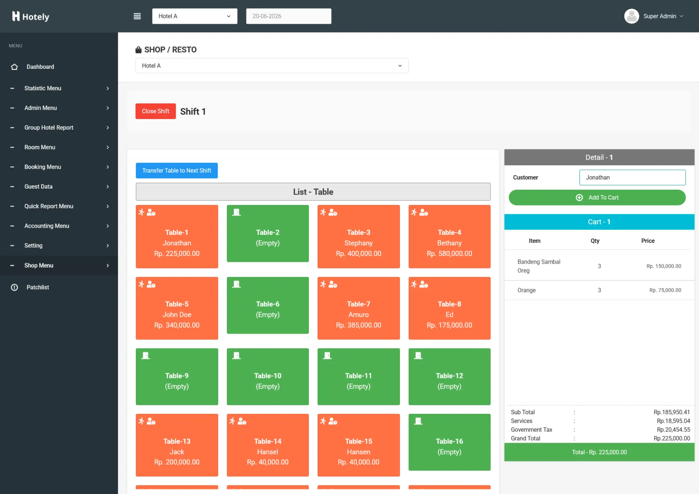Click Transfer Table to Next Shift

coord(176,170)
